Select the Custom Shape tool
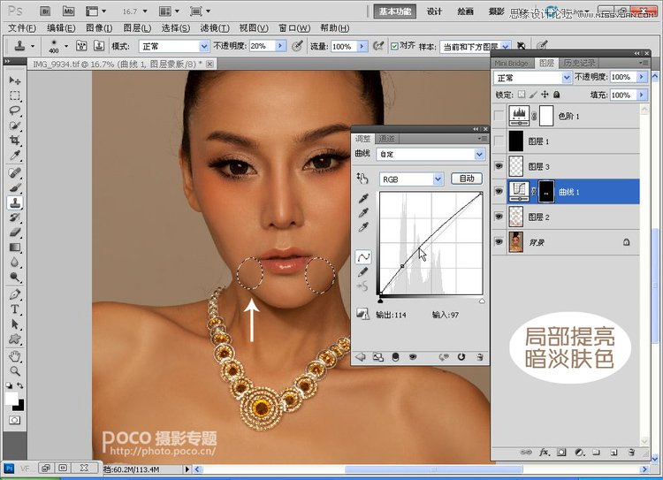The height and width of the screenshot is (480, 663). click(15, 339)
